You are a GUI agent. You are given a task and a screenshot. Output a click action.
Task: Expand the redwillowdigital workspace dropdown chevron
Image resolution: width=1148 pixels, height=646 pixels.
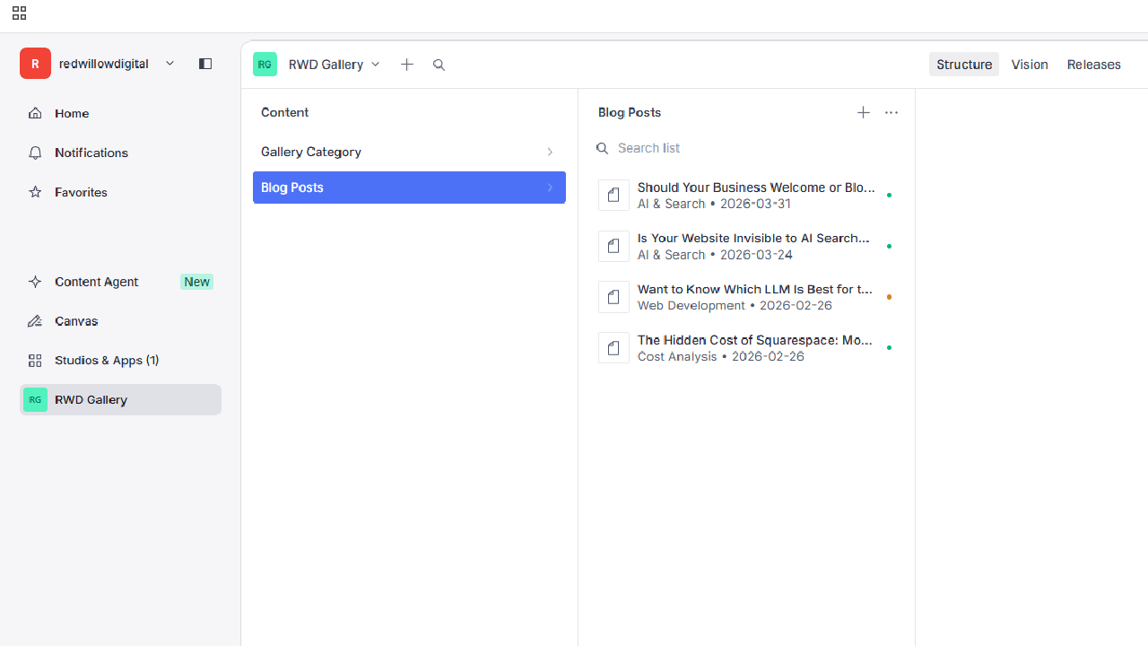pos(170,64)
